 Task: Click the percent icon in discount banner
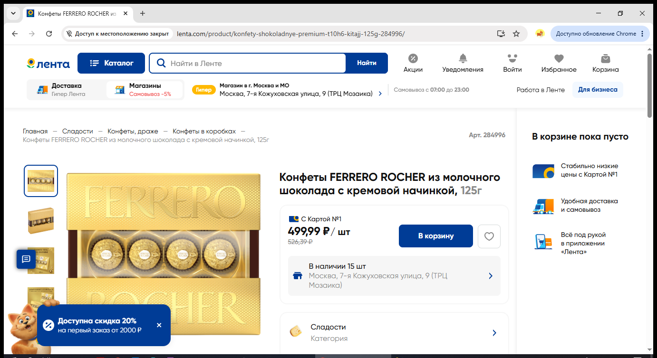(48, 325)
